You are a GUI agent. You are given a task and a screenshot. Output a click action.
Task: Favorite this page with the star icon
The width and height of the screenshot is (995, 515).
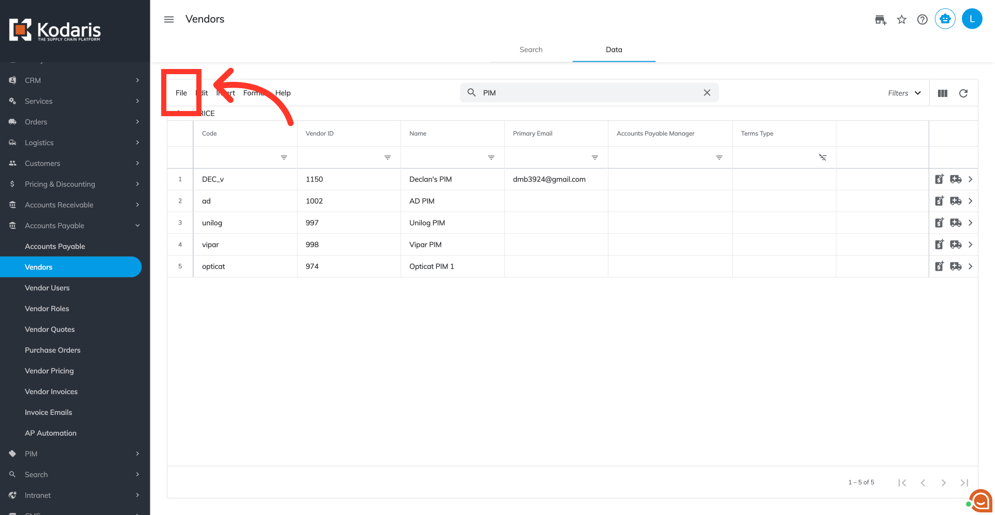902,20
